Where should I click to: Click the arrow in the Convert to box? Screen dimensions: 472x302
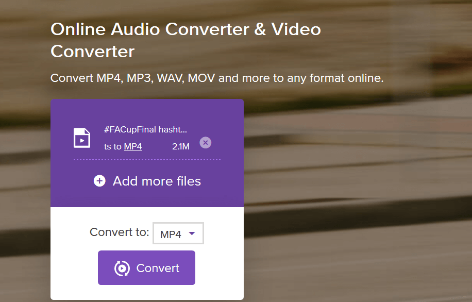[x=192, y=233]
